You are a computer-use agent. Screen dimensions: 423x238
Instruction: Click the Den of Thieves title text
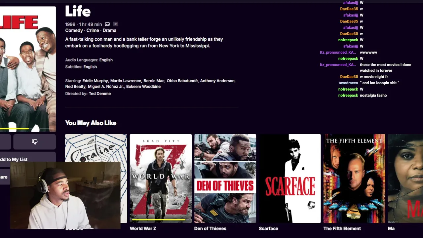point(210,228)
